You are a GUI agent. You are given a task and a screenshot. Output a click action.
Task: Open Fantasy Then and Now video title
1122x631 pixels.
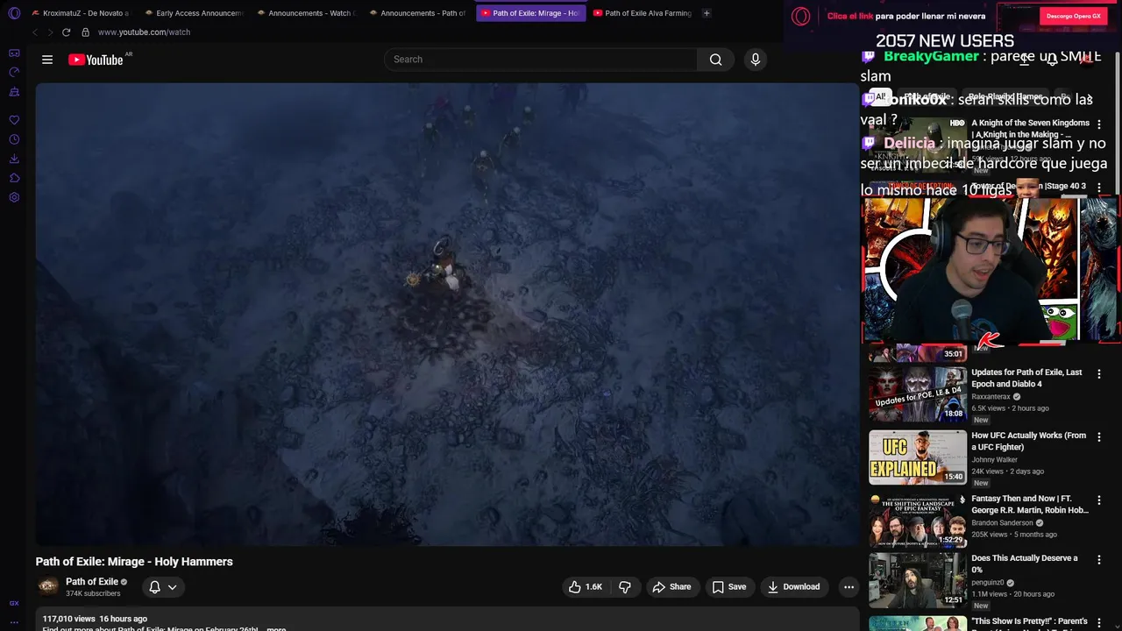click(1030, 504)
